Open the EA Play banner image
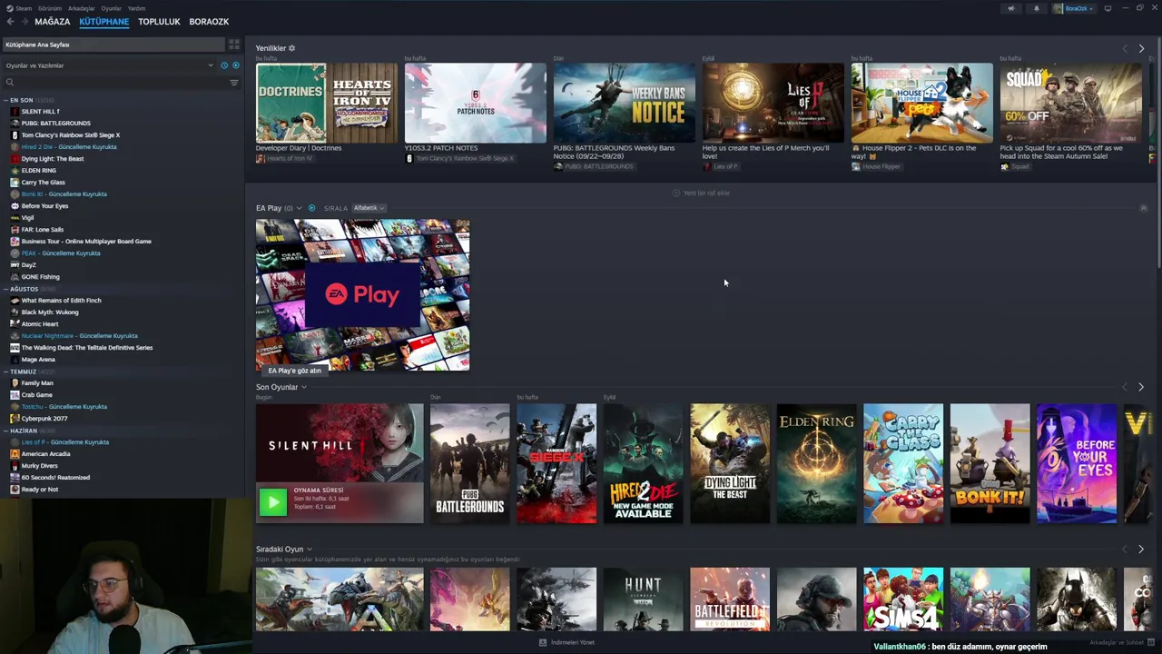The height and width of the screenshot is (654, 1162). click(363, 295)
